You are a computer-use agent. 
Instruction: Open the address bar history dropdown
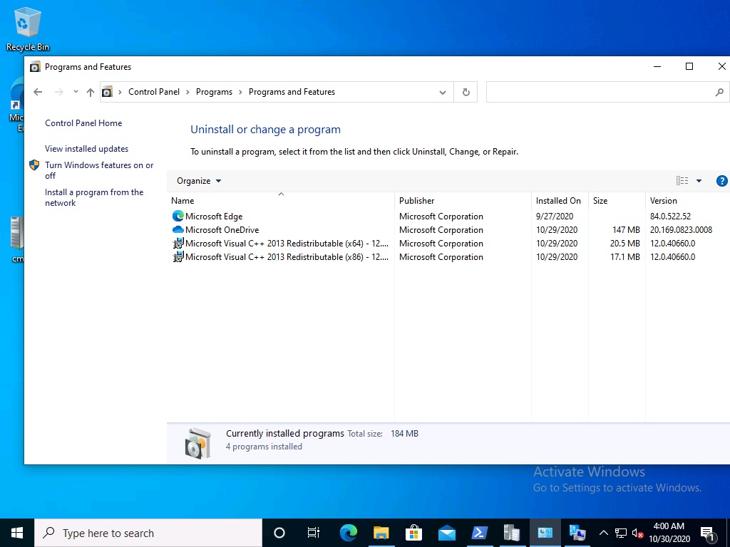(x=442, y=92)
